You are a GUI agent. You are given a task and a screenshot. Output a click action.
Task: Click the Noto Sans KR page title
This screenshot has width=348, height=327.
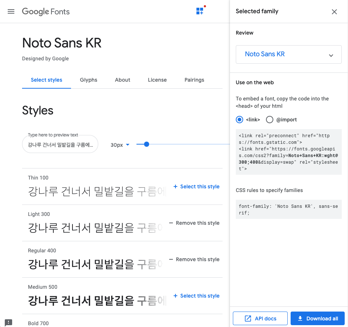[x=62, y=43]
